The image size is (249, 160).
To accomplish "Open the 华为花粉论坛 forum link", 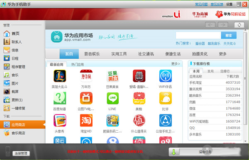I will pos(230,14).
